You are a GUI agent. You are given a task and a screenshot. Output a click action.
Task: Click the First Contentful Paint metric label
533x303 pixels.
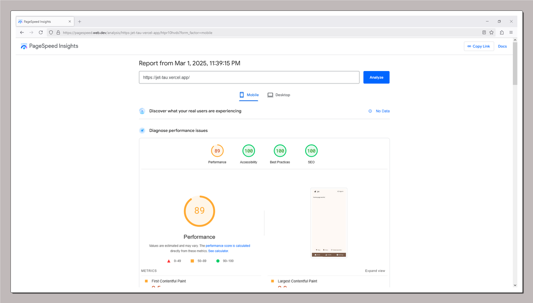169,281
